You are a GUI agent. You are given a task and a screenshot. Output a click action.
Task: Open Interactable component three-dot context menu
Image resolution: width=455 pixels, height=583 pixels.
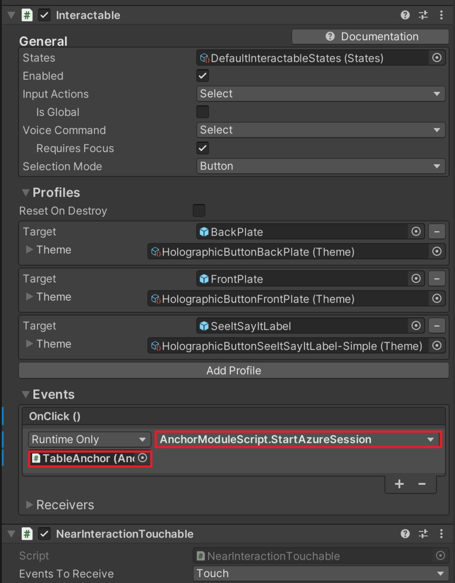click(x=441, y=15)
